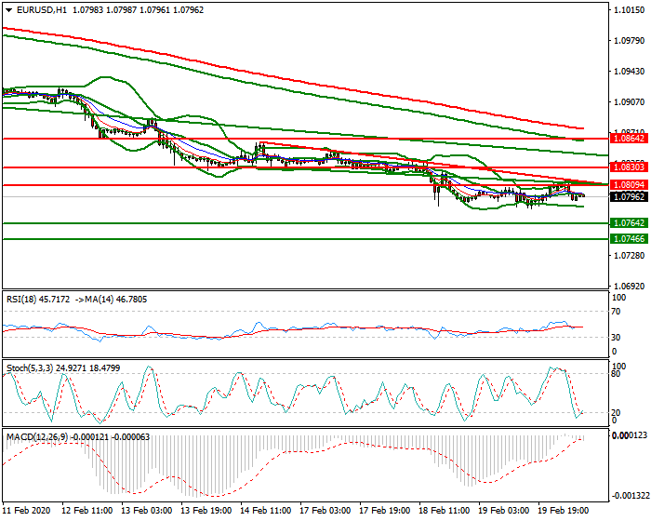651x521 pixels.
Task: Click the RSI 70 level scale label
Action: (616, 312)
